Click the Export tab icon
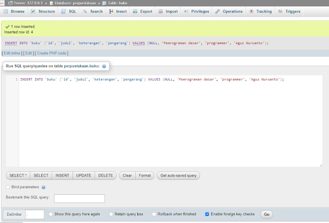This screenshot has width=329, height=223. pos(135,11)
